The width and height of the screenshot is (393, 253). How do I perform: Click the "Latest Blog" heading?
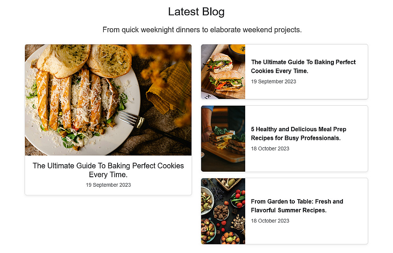click(x=196, y=12)
